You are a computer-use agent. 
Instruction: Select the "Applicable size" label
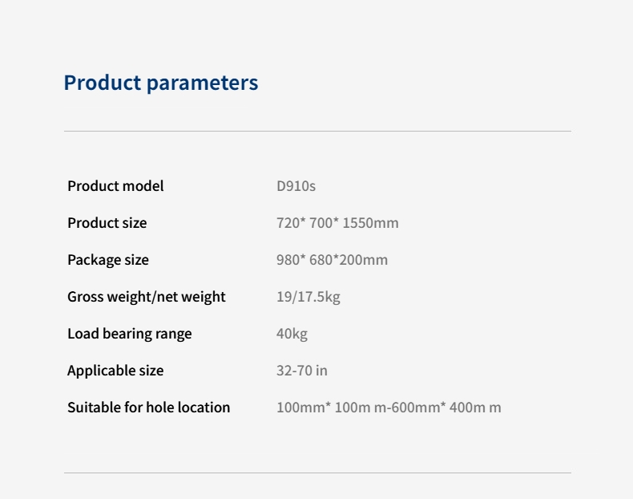pyautogui.click(x=115, y=371)
